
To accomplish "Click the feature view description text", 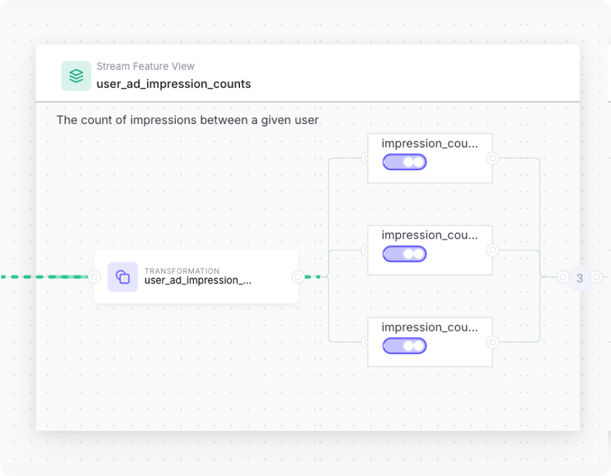I will pos(188,120).
